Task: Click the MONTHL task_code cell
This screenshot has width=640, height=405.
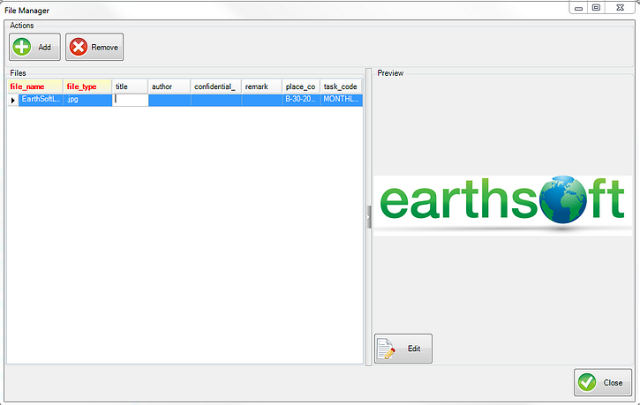Action: (341, 101)
